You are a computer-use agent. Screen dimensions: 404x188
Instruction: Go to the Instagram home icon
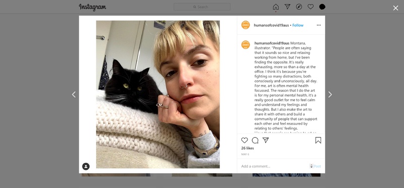click(276, 7)
